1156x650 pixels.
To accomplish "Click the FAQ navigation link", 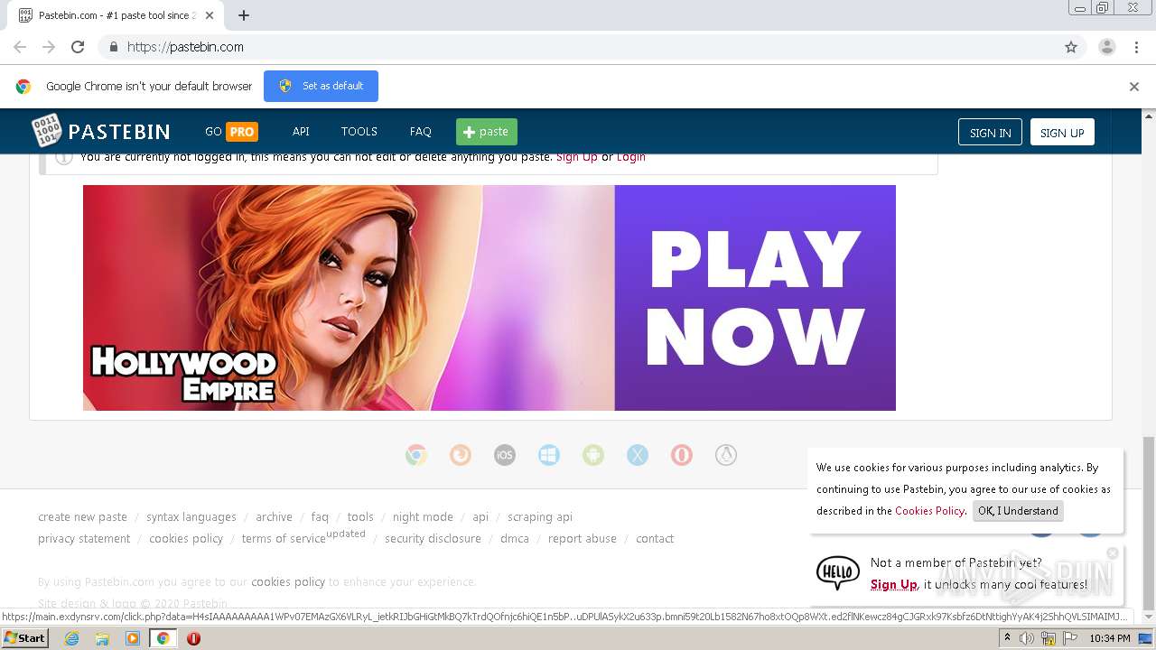I will 420,131.
